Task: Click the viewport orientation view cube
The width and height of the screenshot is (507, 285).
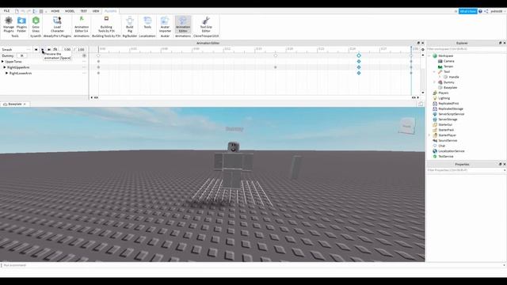Action: [406, 126]
